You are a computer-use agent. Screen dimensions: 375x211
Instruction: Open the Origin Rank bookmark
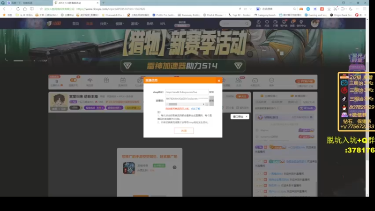341,15
